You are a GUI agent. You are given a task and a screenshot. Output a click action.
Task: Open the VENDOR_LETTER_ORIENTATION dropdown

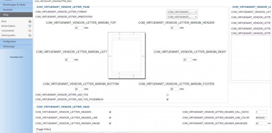coord(182,17)
